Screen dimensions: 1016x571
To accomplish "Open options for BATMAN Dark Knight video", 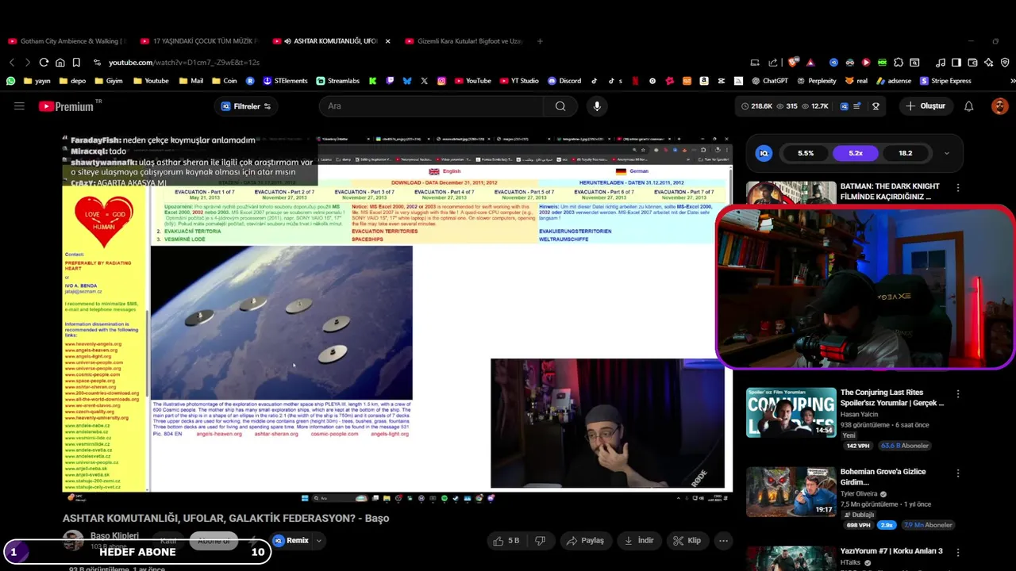I will coord(958,188).
